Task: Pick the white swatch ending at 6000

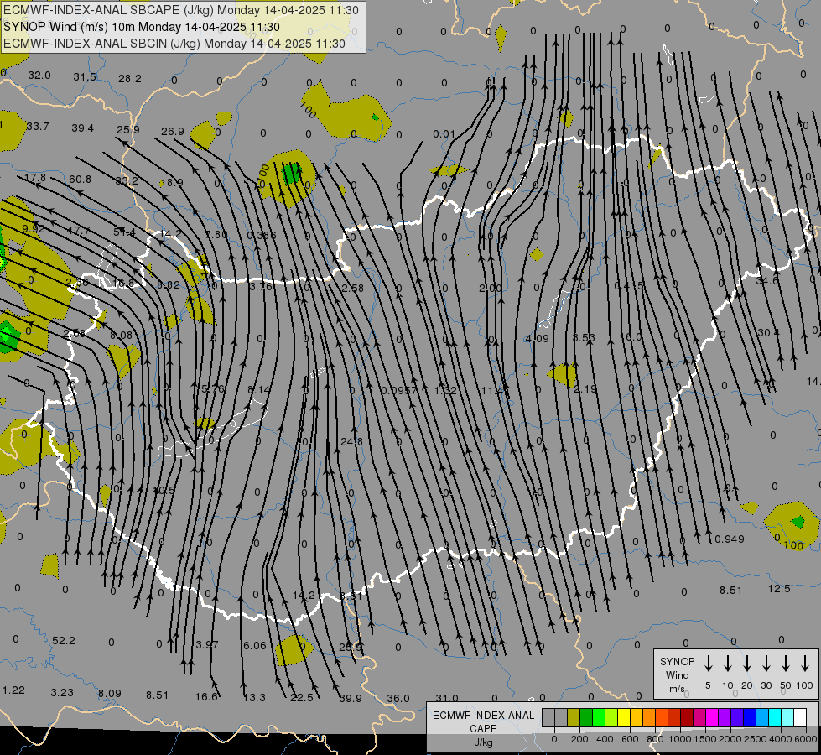Action: 799,718
